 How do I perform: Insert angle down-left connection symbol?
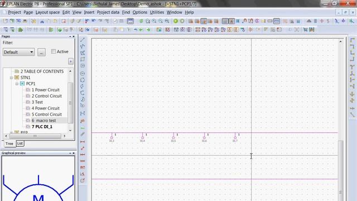point(352,46)
